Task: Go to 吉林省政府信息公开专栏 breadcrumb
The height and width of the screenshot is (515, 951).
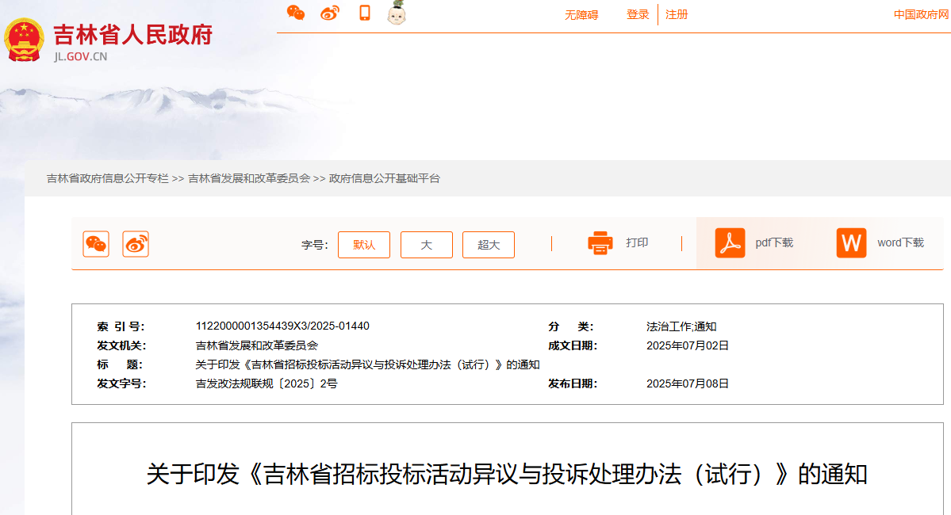Action: pos(107,179)
